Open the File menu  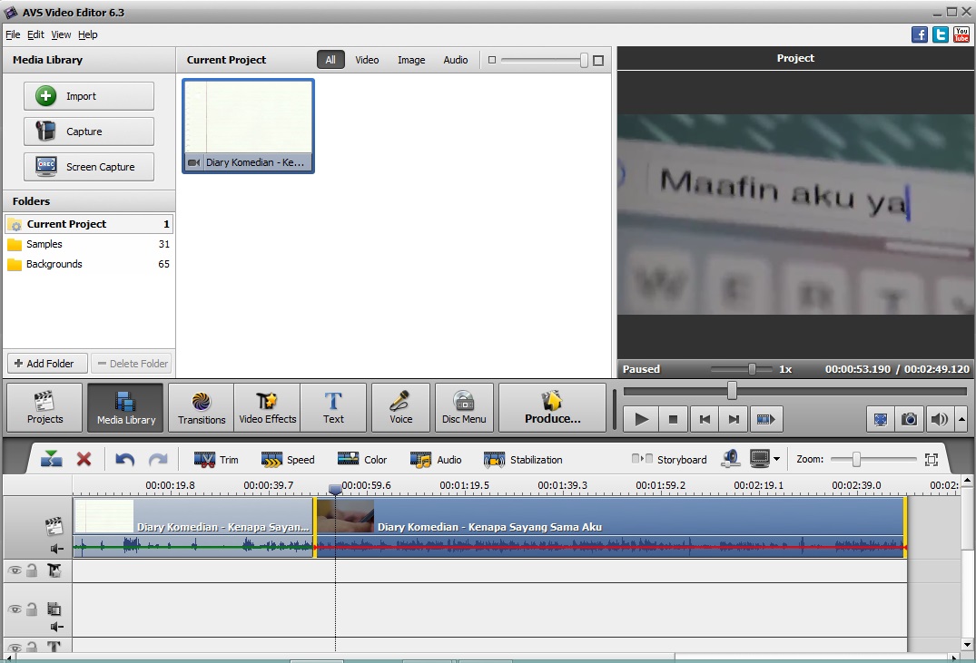(x=13, y=34)
